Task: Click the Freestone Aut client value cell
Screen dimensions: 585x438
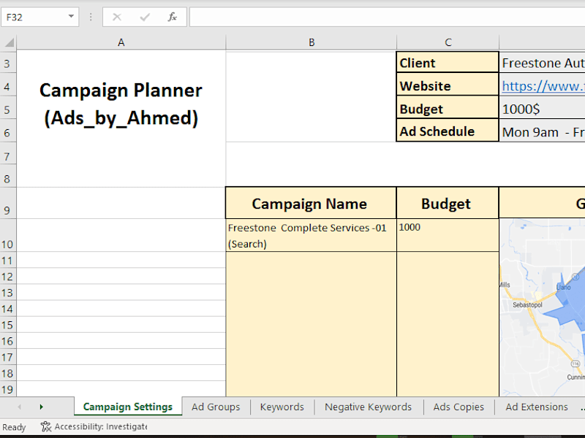Action: tap(542, 62)
